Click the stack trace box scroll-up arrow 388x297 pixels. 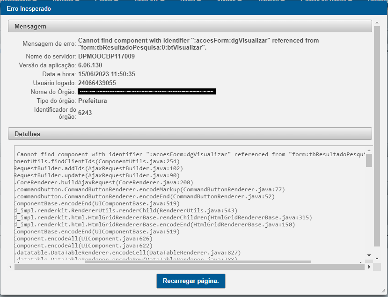tap(369, 150)
